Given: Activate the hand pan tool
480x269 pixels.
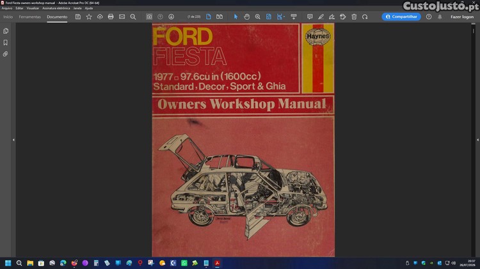Looking at the screenshot, I should pyautogui.click(x=247, y=17).
